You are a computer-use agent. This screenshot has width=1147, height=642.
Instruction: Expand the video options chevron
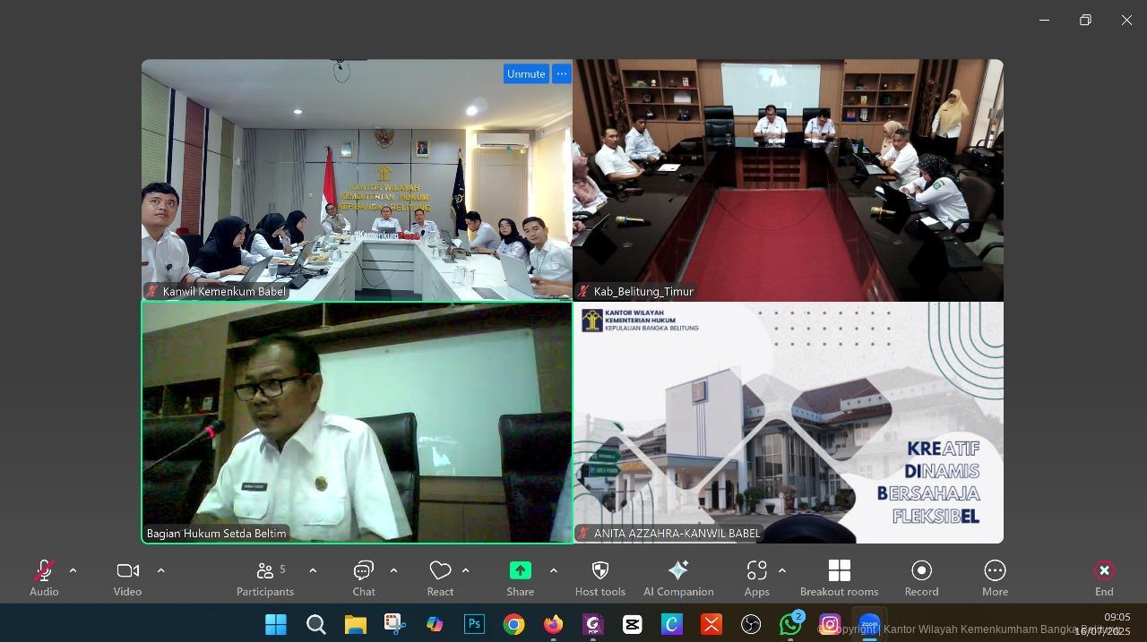[161, 570]
